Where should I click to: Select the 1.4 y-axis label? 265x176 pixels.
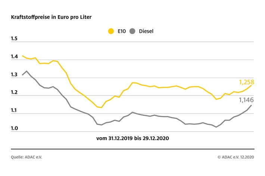pos(15,57)
